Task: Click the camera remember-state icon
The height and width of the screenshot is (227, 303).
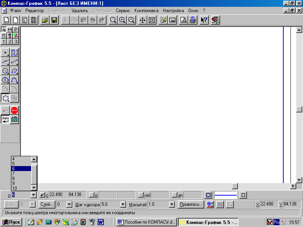Action: click(14, 119)
